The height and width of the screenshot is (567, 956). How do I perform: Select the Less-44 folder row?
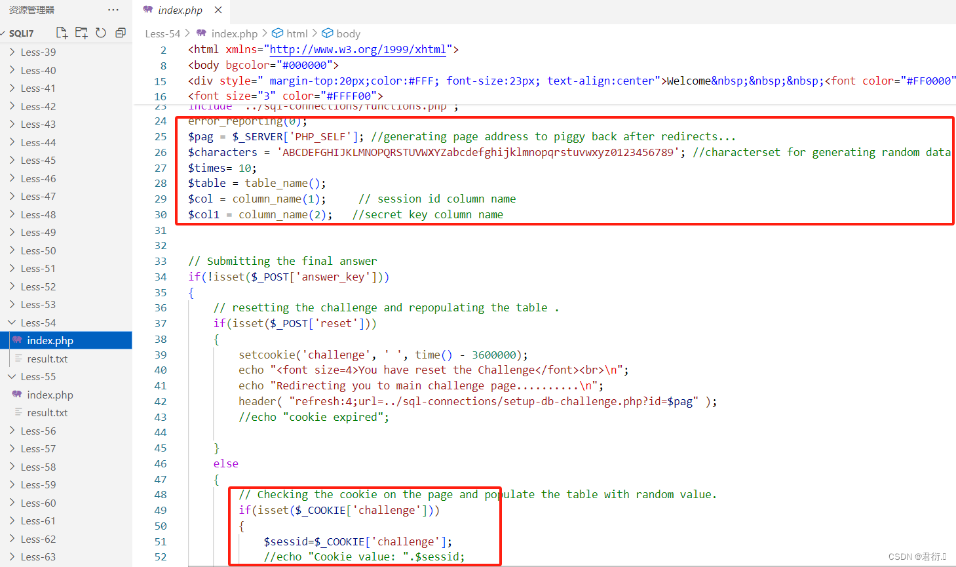pyautogui.click(x=66, y=142)
